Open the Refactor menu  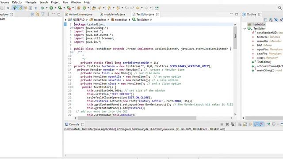pos(17,2)
